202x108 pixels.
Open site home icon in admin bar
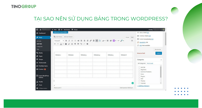pyautogui.click(x=40, y=30)
